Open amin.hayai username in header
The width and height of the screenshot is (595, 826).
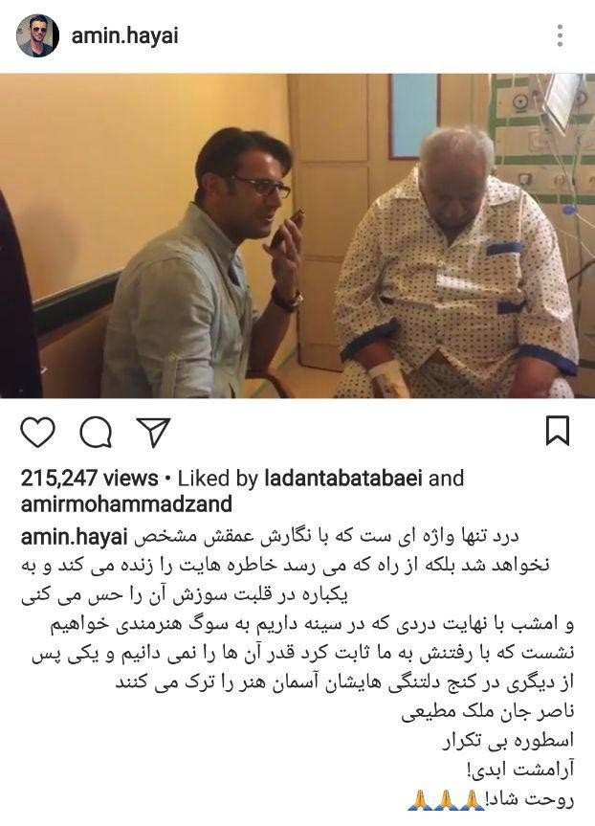pos(124,35)
